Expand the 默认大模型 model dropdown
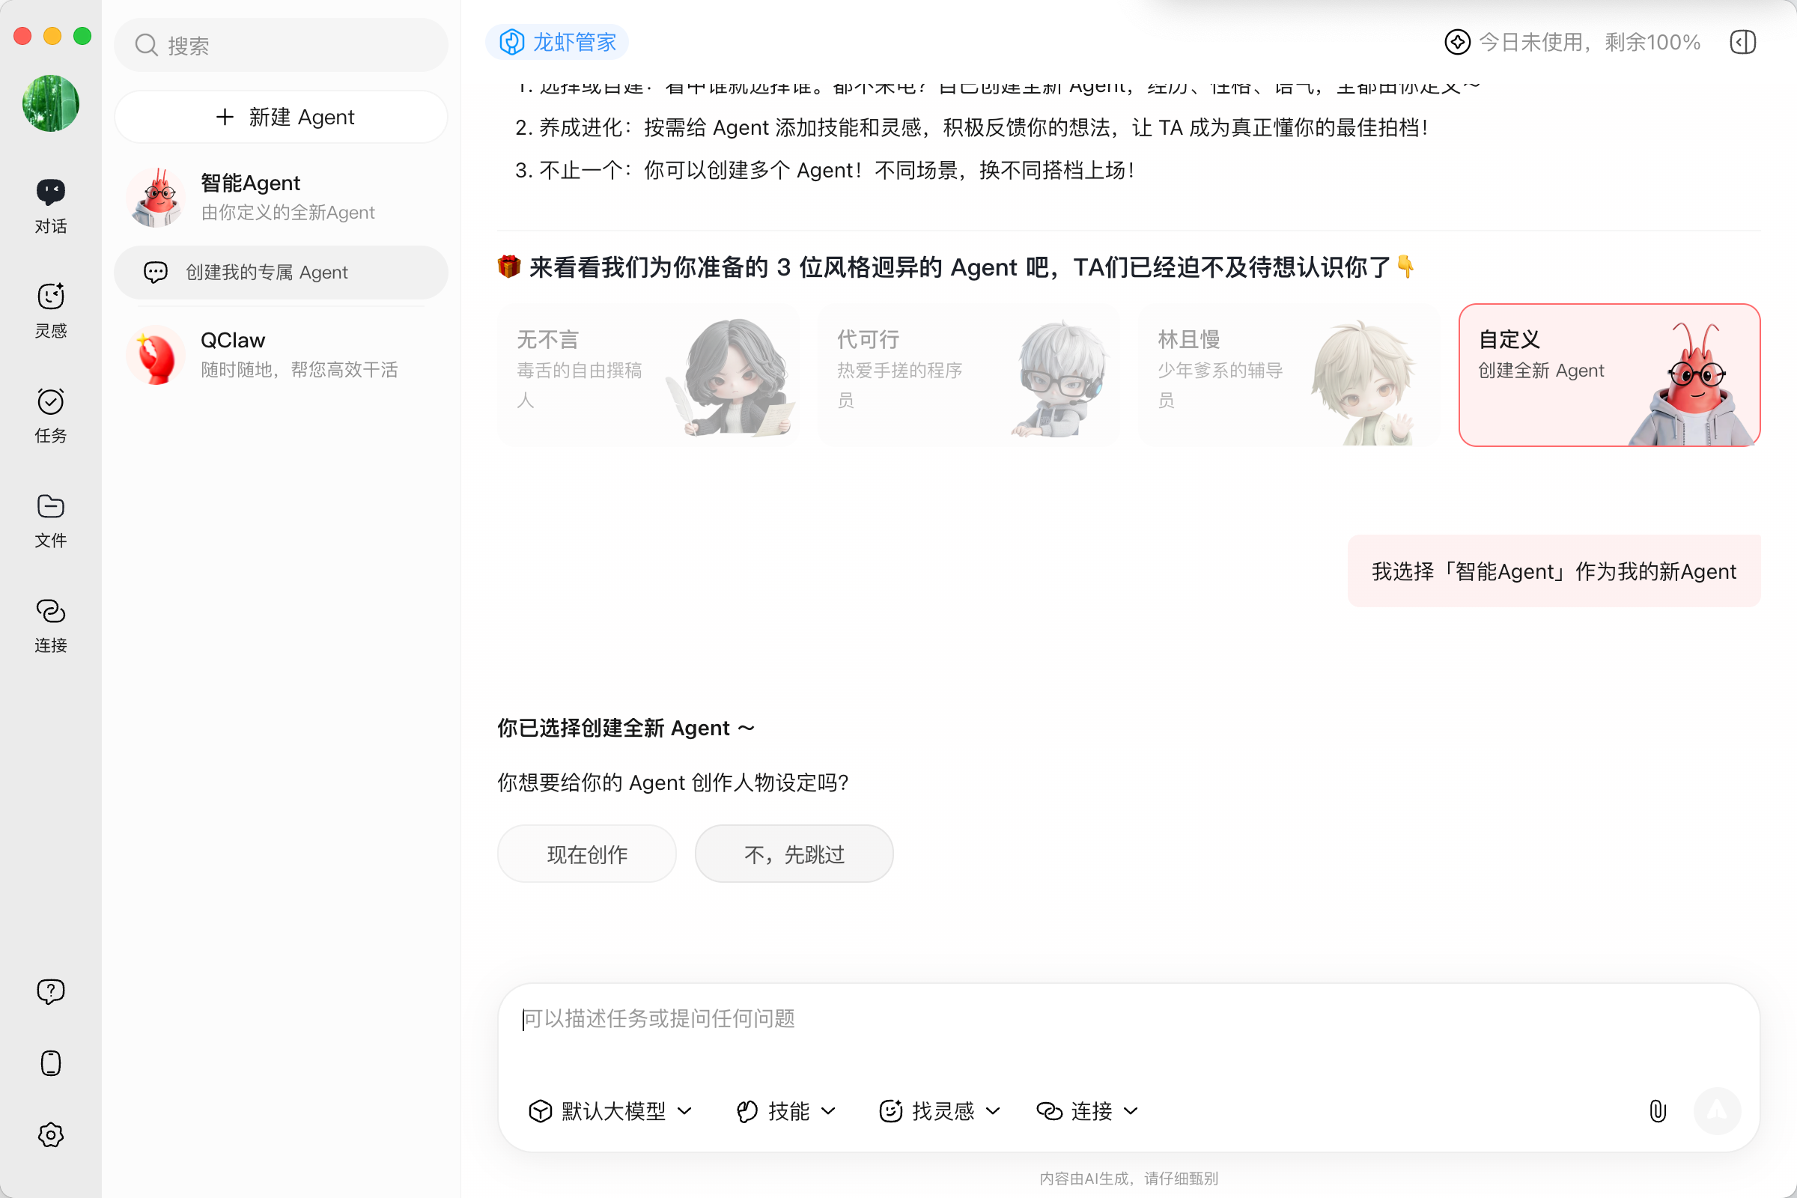Viewport: 1797px width, 1198px height. click(610, 1110)
